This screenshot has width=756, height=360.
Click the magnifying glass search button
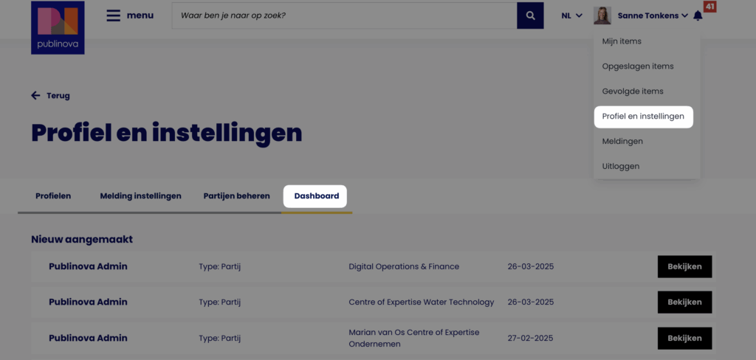click(530, 15)
